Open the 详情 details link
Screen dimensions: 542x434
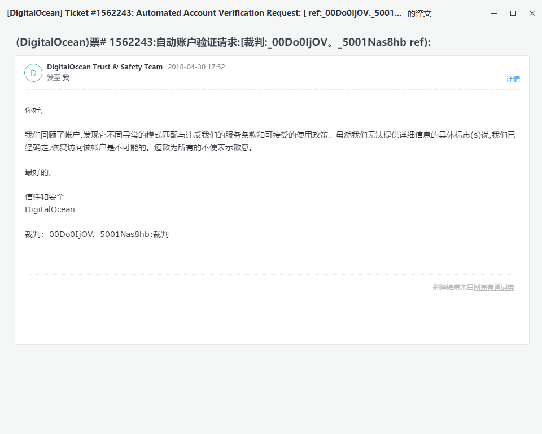(513, 79)
